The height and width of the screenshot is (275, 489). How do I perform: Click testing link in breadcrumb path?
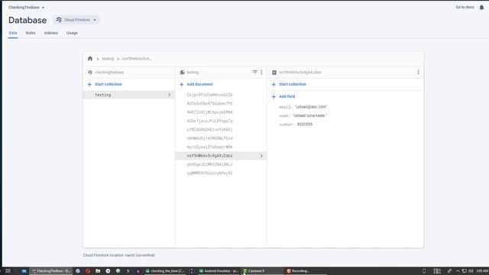(108, 59)
